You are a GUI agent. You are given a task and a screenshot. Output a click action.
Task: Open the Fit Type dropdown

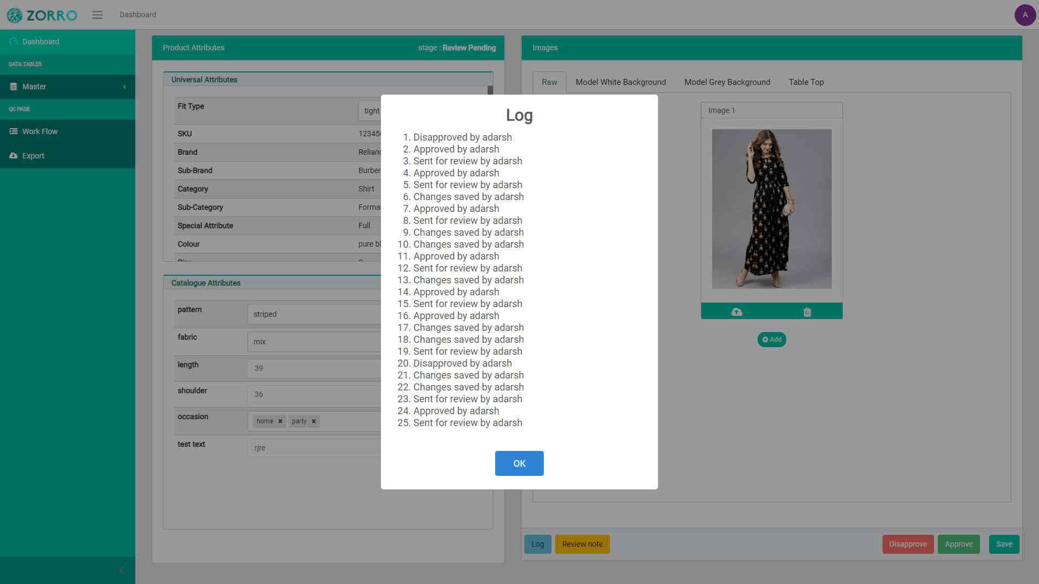tap(370, 111)
